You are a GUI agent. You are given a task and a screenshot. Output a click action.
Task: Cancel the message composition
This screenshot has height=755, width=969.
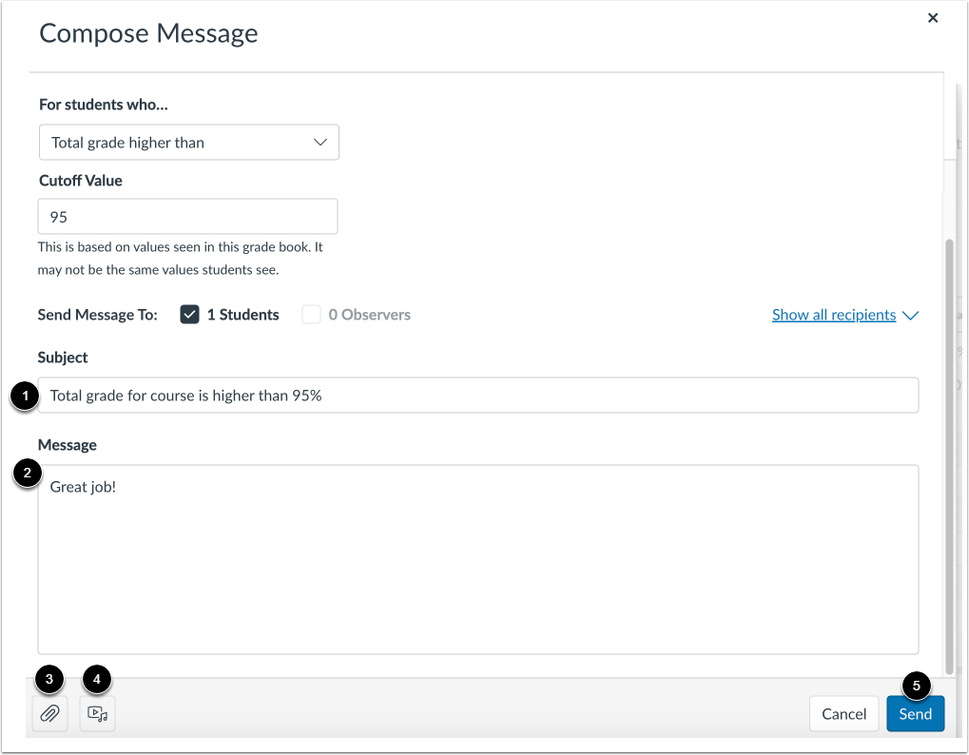coord(843,713)
